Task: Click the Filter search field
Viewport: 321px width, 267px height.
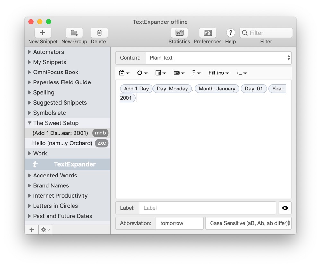Action: (x=266, y=33)
